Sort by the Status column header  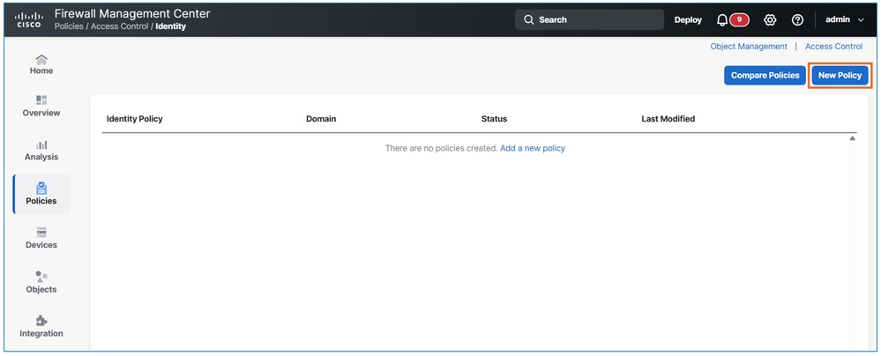(x=495, y=119)
